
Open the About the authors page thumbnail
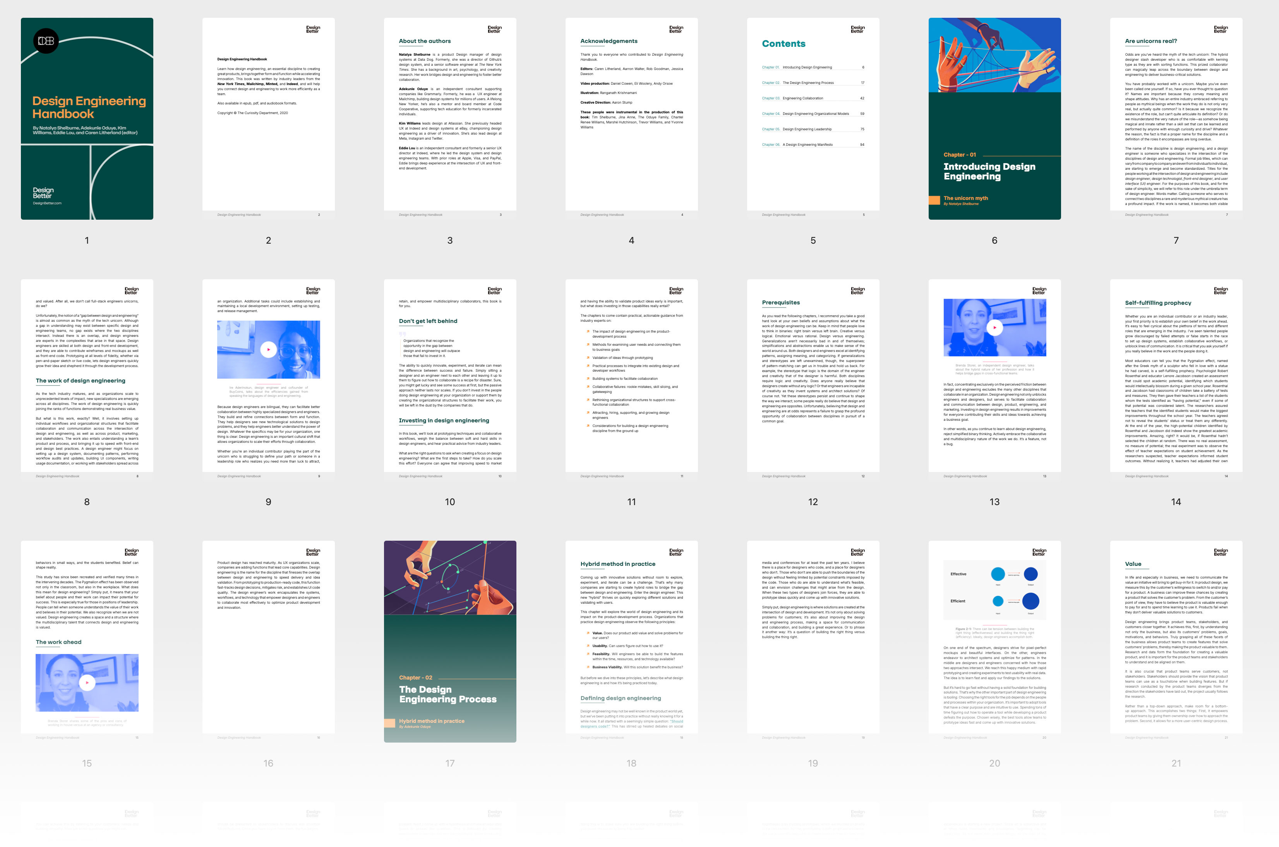(x=450, y=119)
